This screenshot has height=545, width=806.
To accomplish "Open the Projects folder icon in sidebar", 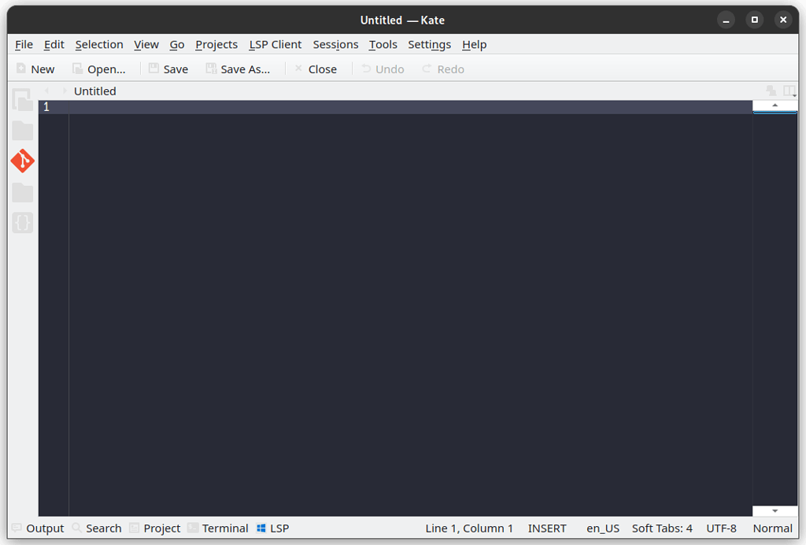I will [x=23, y=193].
